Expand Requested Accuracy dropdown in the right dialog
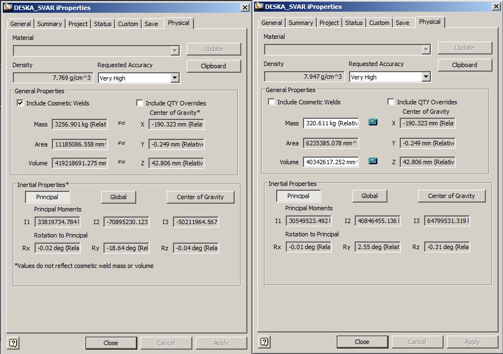 pos(426,77)
